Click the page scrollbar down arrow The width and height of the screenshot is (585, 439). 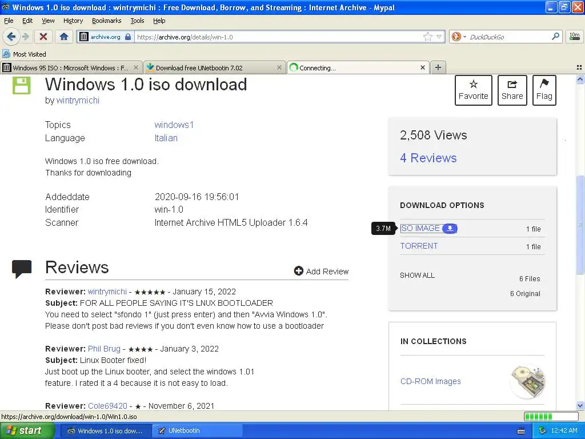click(x=580, y=405)
